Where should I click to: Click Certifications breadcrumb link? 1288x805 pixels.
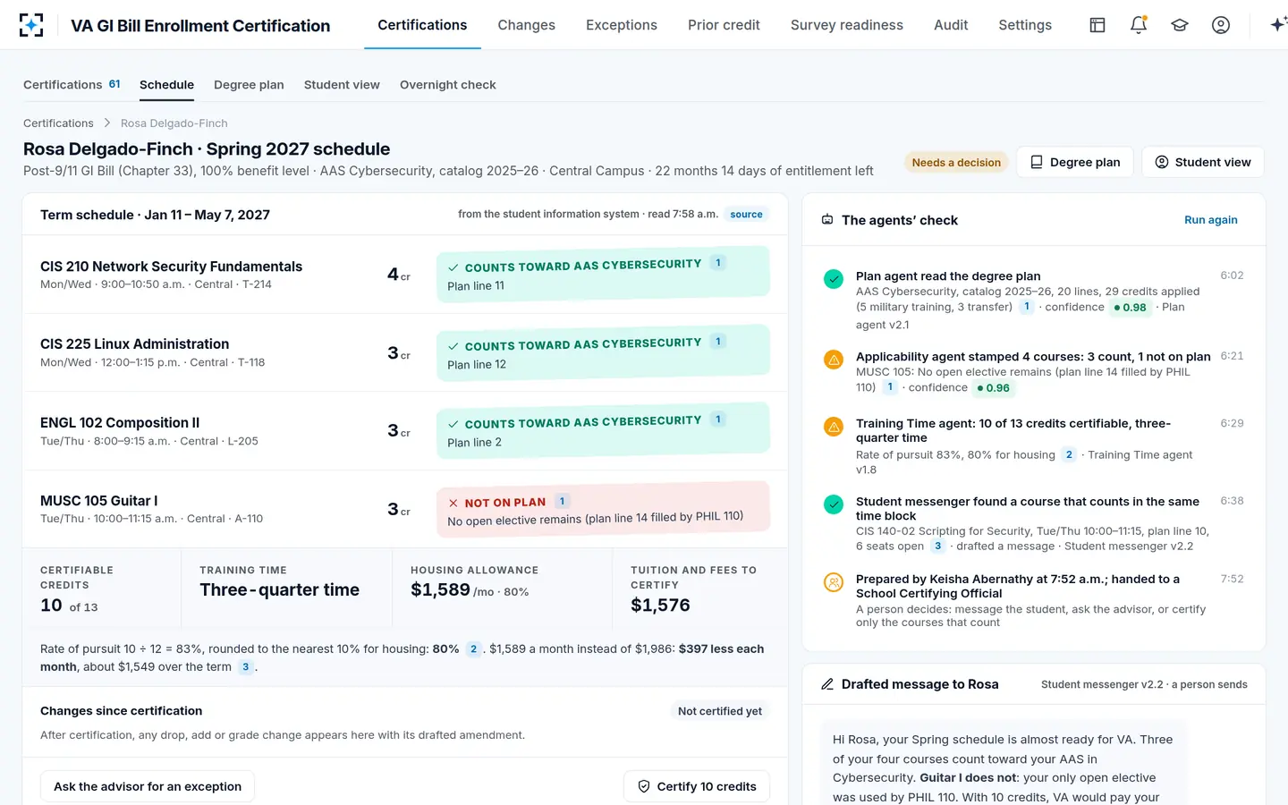(58, 123)
